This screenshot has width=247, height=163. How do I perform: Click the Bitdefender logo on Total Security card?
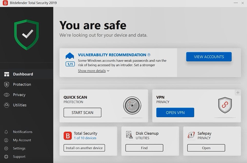point(67,136)
